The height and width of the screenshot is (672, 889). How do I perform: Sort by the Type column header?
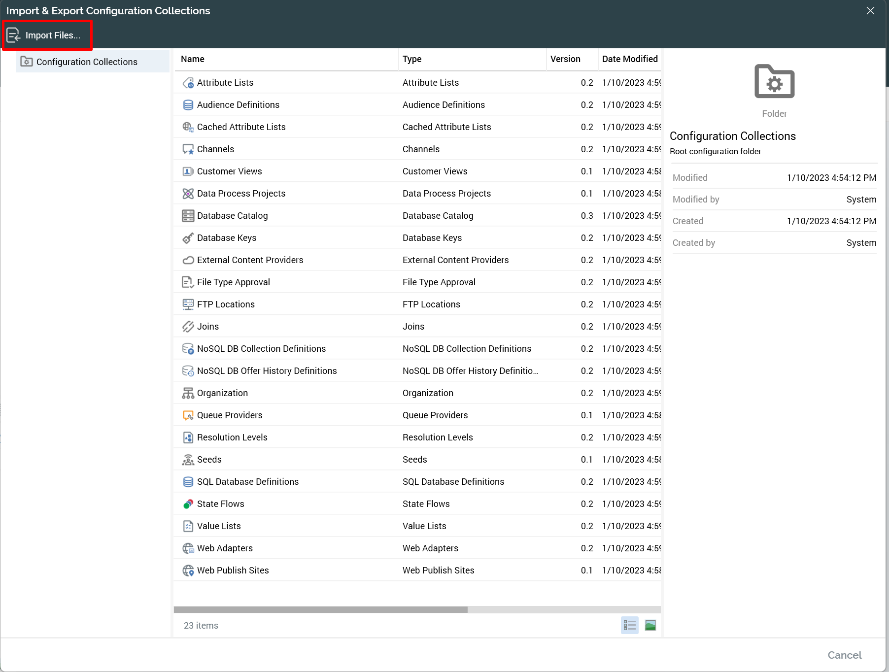click(x=412, y=59)
